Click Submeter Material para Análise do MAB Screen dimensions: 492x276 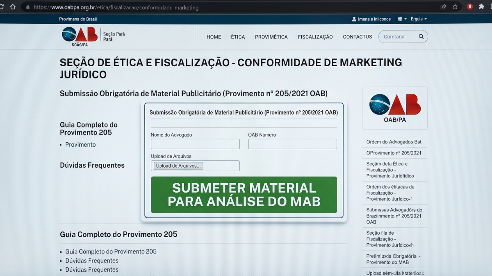click(x=244, y=195)
